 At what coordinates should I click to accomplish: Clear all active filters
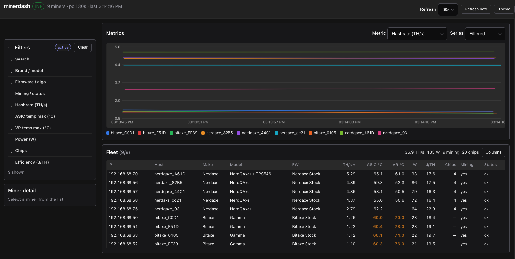83,47
